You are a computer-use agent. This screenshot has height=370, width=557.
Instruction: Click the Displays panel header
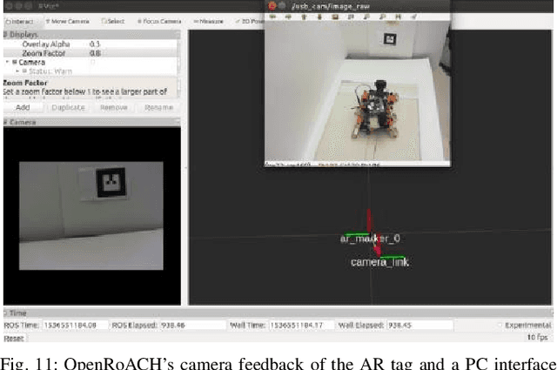click(91, 35)
